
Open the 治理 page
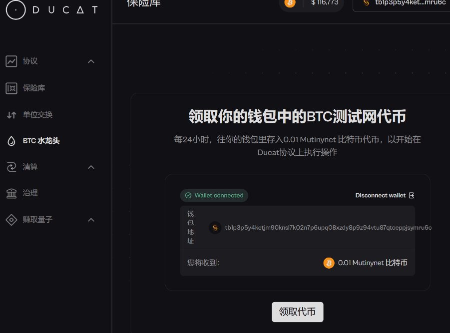(x=30, y=193)
